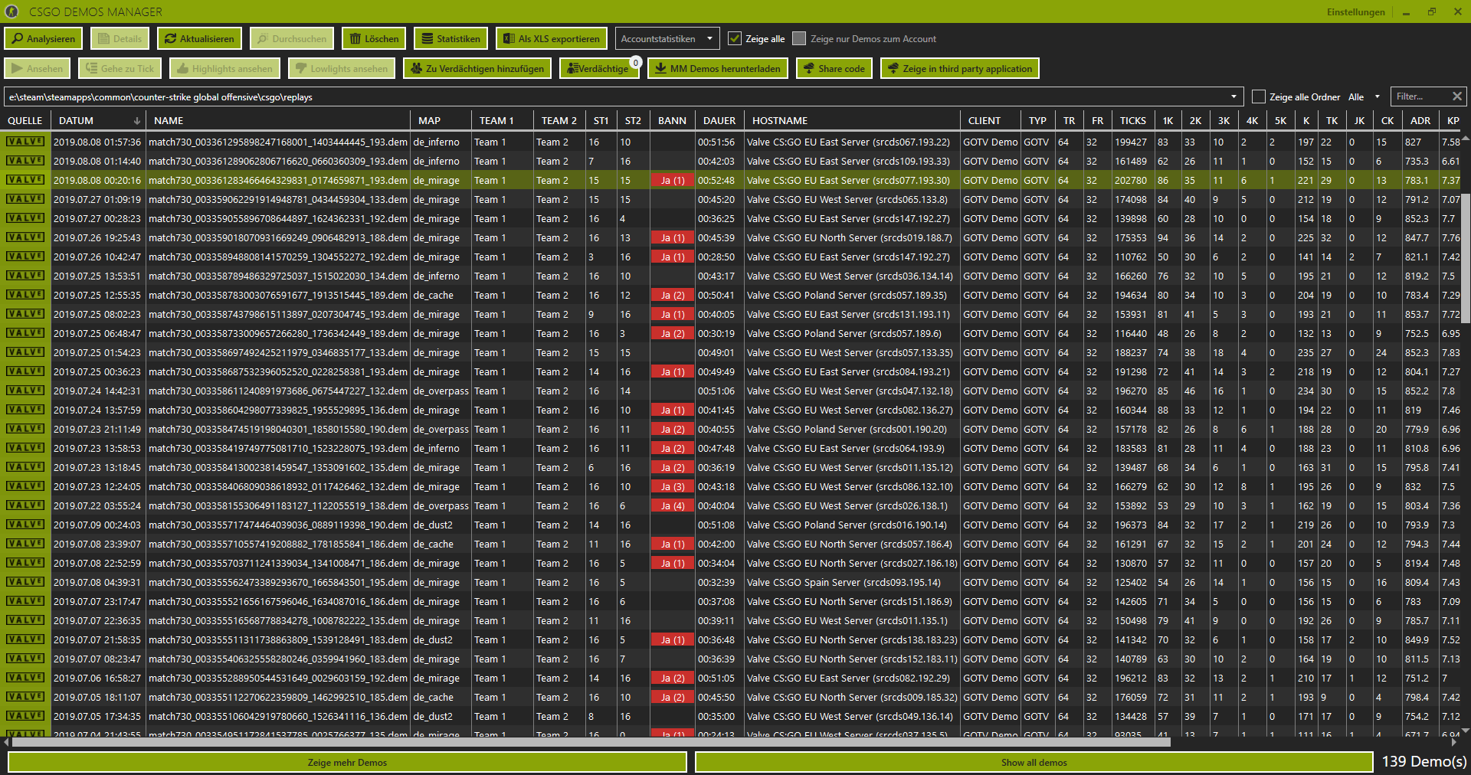Sort by the TICKS column header

pos(1132,120)
